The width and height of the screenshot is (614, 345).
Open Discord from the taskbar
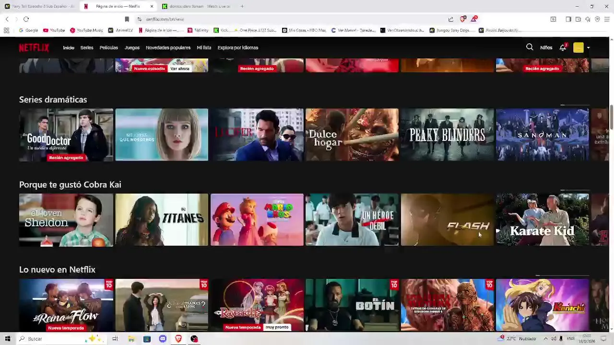[163, 339]
